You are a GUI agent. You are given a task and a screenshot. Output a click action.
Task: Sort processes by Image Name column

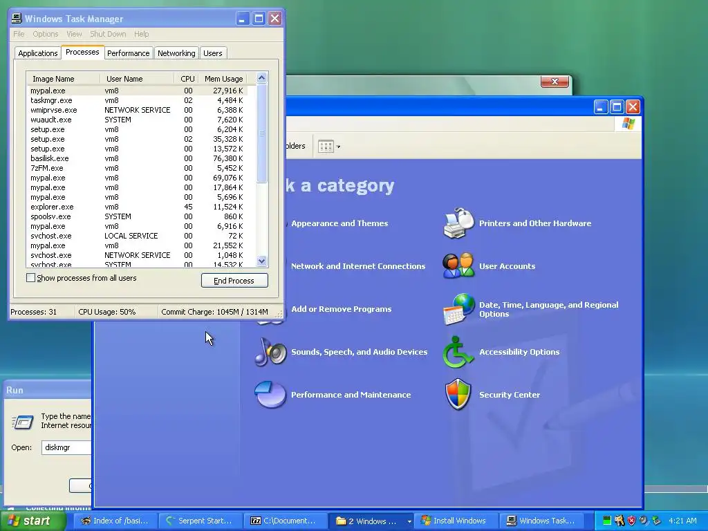63,79
